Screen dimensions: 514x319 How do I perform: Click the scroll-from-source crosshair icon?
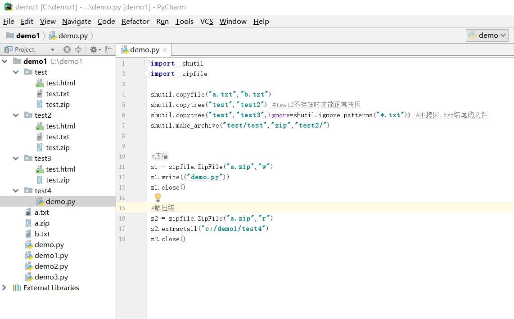[x=67, y=49]
